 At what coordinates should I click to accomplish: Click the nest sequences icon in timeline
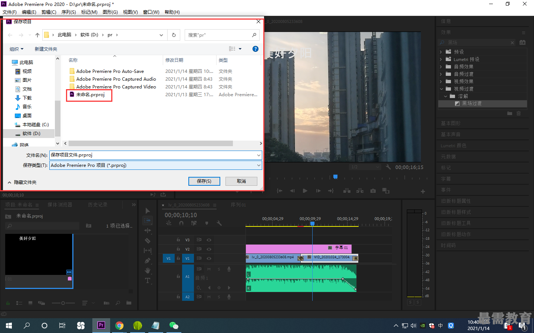click(169, 223)
